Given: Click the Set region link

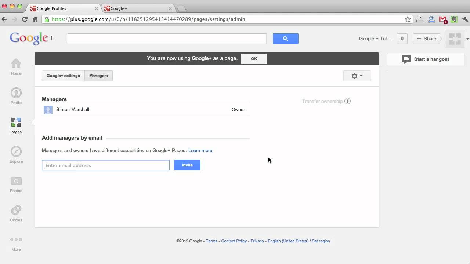Looking at the screenshot, I should pos(321,241).
